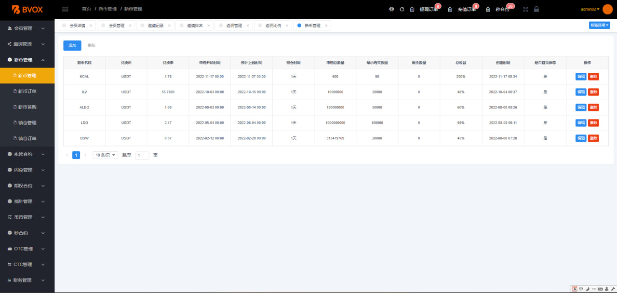Toggle the hamburger sidebar collapse icon
The height and width of the screenshot is (293, 617).
tap(65, 9)
